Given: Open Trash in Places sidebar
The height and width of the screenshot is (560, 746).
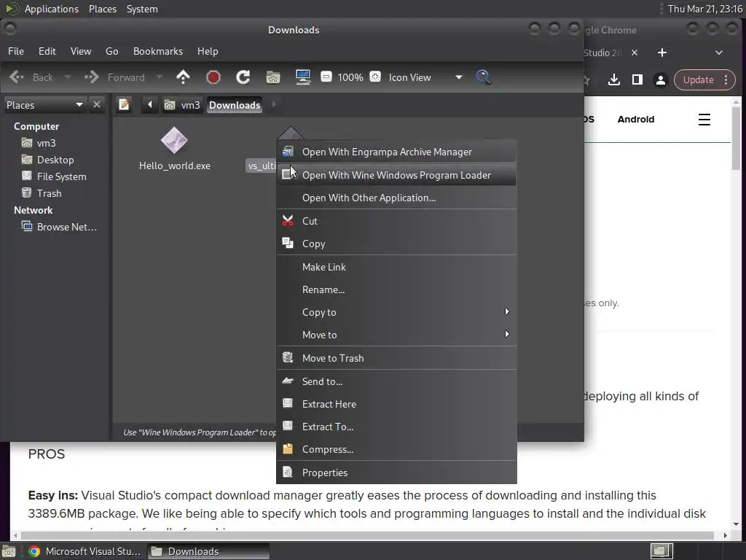Looking at the screenshot, I should (42, 192).
